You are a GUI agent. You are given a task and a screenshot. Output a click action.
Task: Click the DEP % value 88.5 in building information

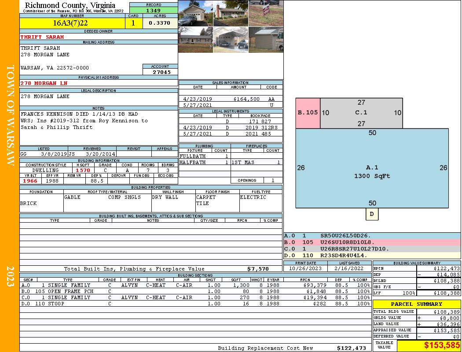click(97, 181)
